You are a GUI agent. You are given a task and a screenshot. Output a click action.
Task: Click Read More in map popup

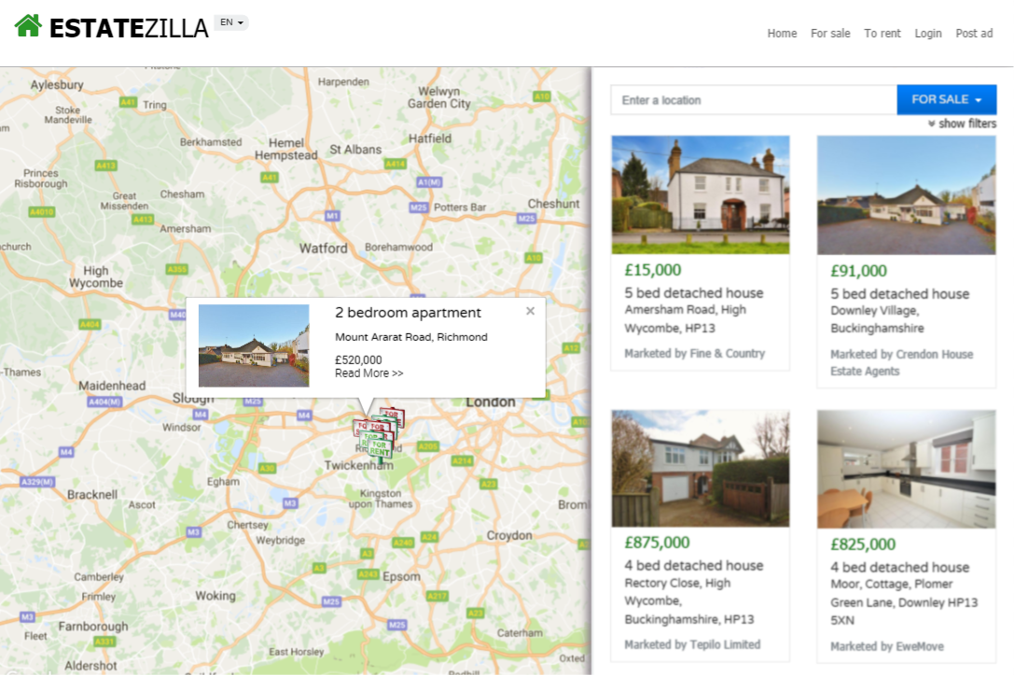(368, 373)
